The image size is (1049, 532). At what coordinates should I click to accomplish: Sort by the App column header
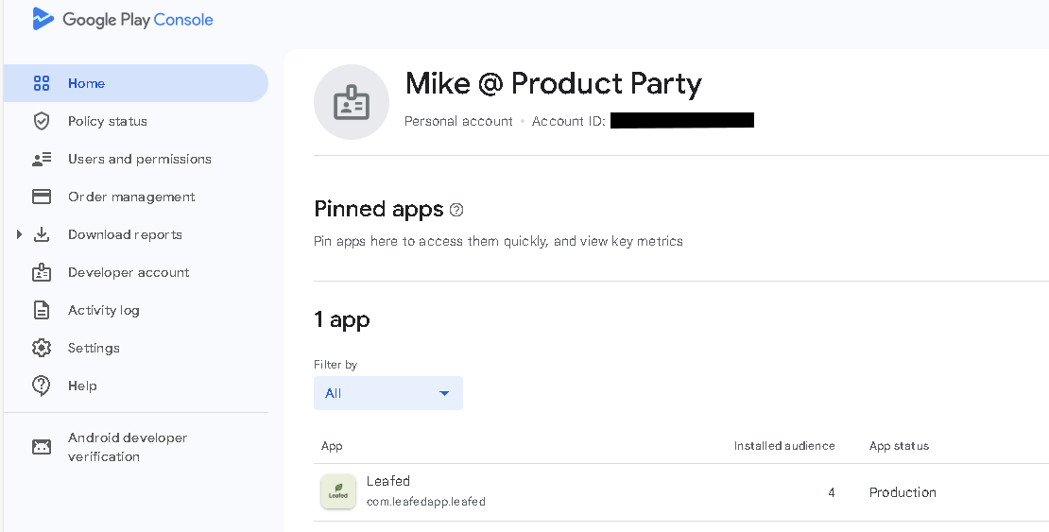coord(332,446)
